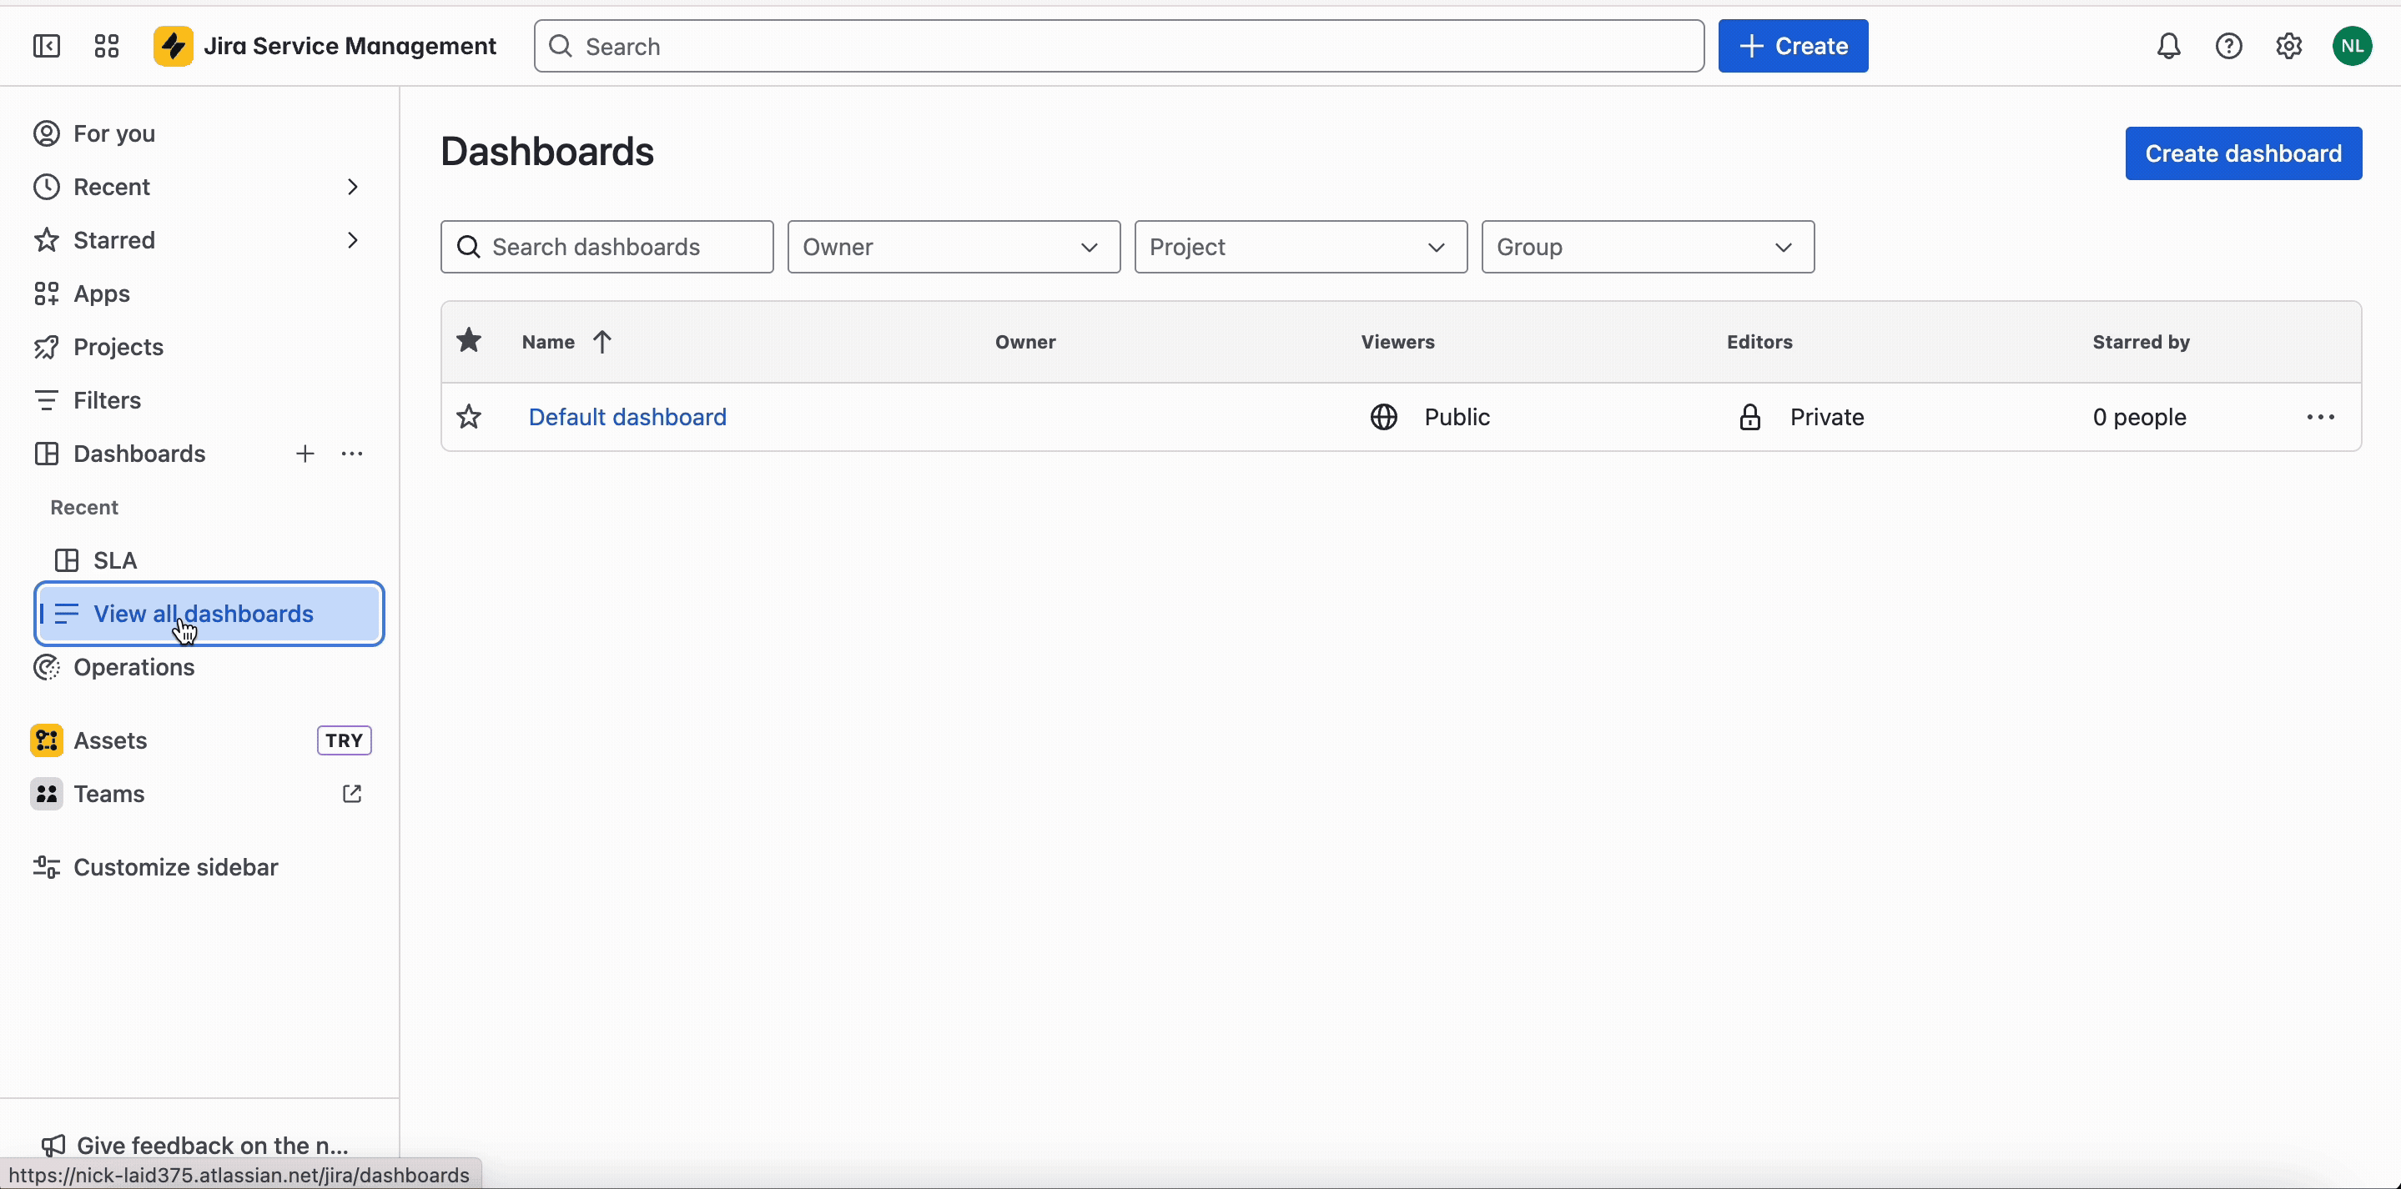The image size is (2401, 1189).
Task: Click the Starred by column header
Action: [2141, 342]
